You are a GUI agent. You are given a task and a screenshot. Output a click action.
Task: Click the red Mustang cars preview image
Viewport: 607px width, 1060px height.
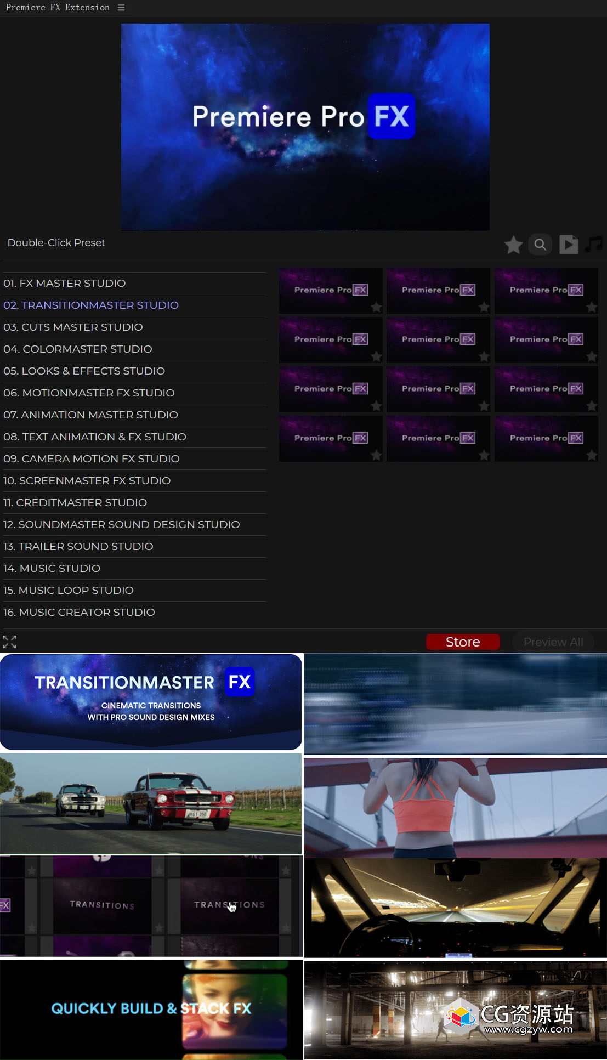coord(151,803)
